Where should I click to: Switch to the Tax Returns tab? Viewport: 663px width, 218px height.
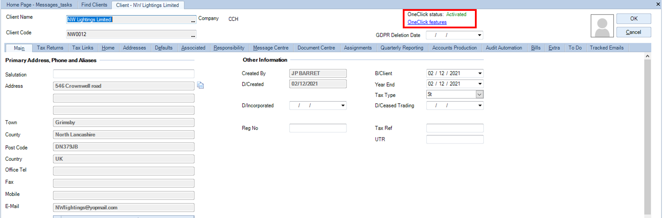tap(50, 48)
